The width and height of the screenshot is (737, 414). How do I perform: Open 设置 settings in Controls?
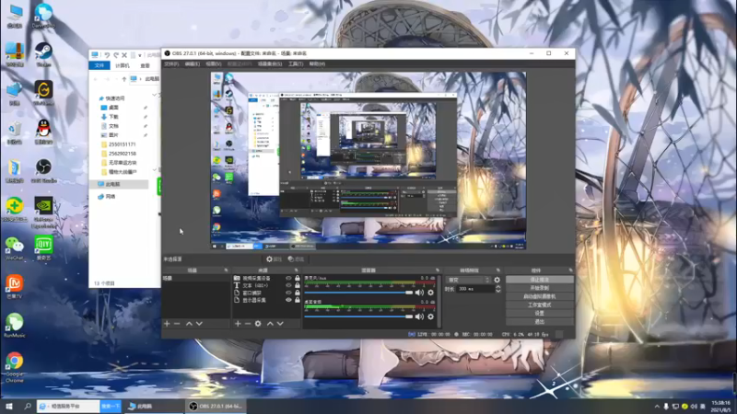(540, 313)
